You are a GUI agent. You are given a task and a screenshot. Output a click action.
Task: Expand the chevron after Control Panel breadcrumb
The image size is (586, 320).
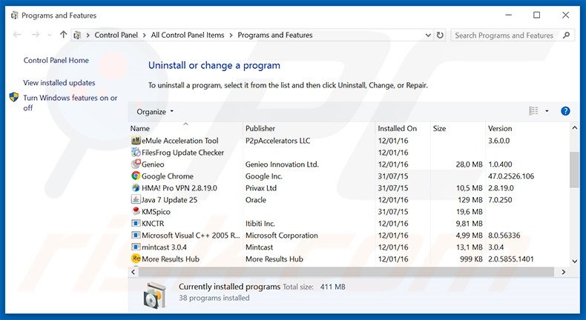click(145, 35)
